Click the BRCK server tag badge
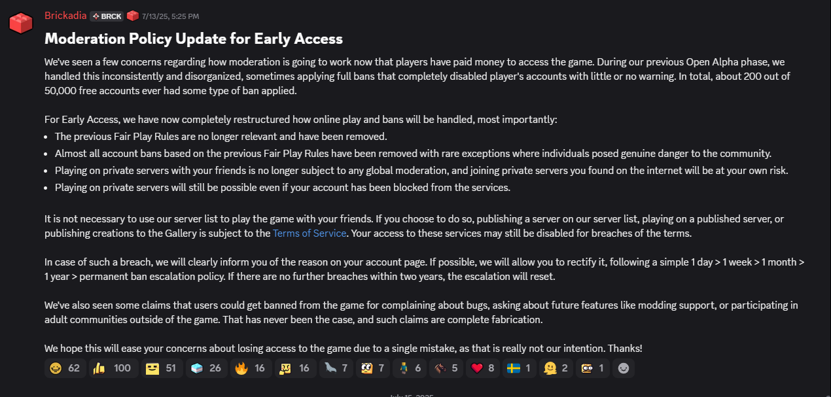 [x=107, y=16]
